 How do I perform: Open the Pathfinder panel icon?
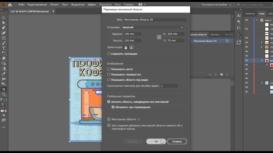point(239,37)
